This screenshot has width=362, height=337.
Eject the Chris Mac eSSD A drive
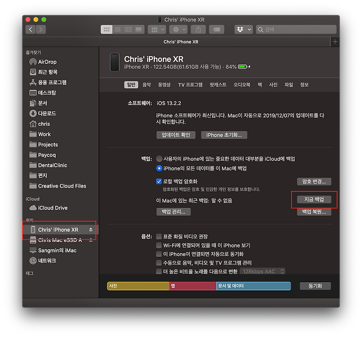point(90,240)
